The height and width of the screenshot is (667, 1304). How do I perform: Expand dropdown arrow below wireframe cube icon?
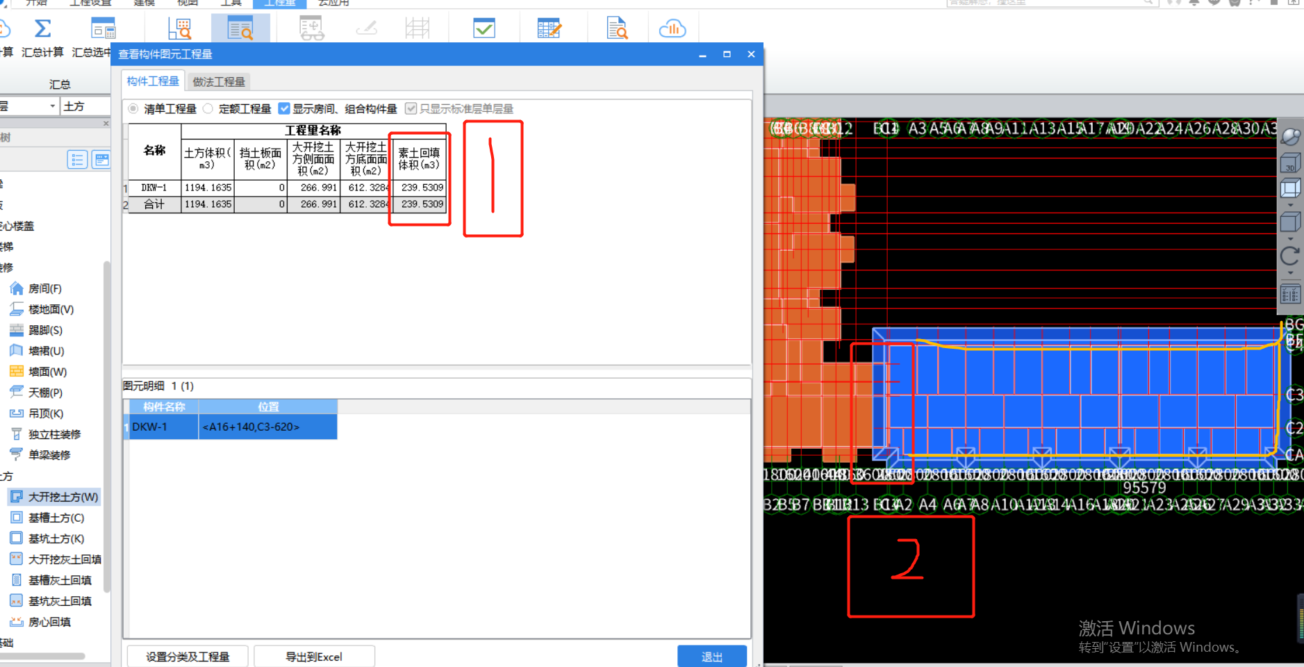coord(1290,205)
